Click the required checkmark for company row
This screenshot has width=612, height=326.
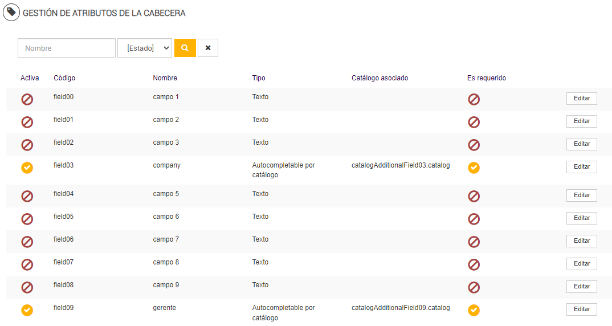pyautogui.click(x=474, y=168)
